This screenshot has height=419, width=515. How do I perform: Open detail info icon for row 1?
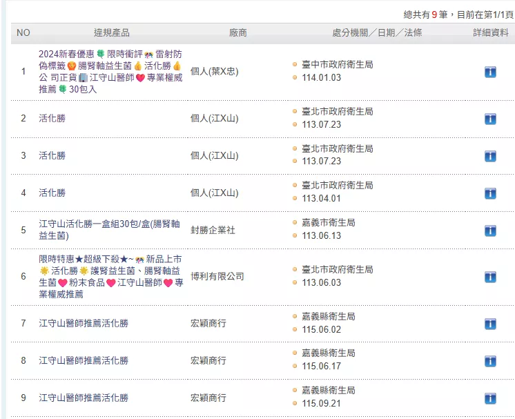490,72
